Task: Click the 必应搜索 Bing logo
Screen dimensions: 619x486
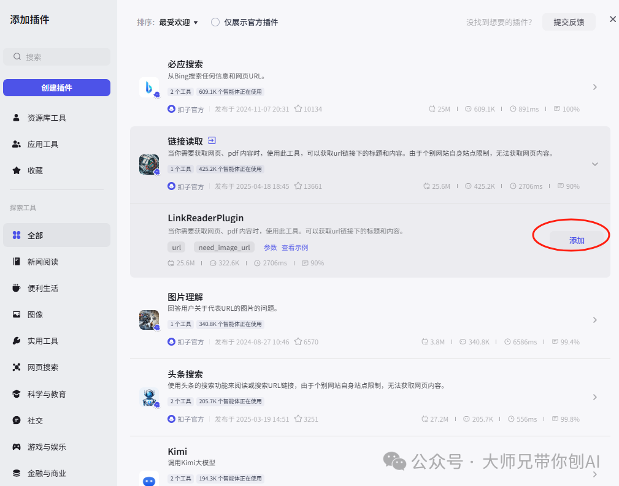Action: pyautogui.click(x=149, y=87)
